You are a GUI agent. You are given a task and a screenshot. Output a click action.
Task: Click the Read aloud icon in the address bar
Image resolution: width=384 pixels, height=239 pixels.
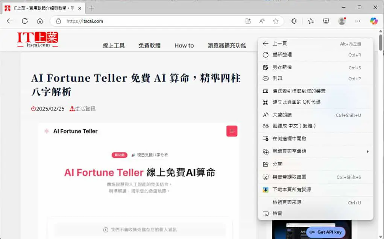pyautogui.click(x=262, y=21)
